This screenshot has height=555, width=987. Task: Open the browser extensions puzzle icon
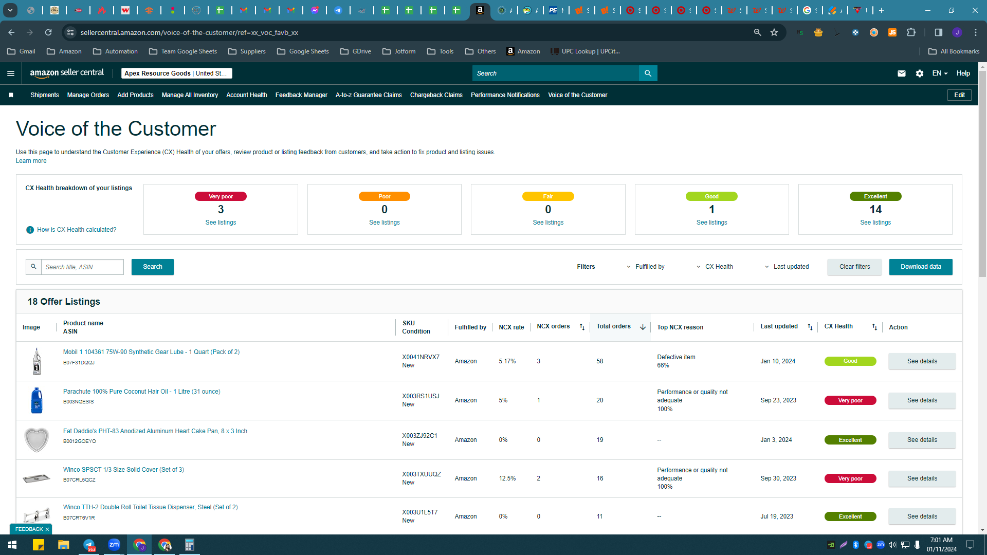[x=911, y=32]
